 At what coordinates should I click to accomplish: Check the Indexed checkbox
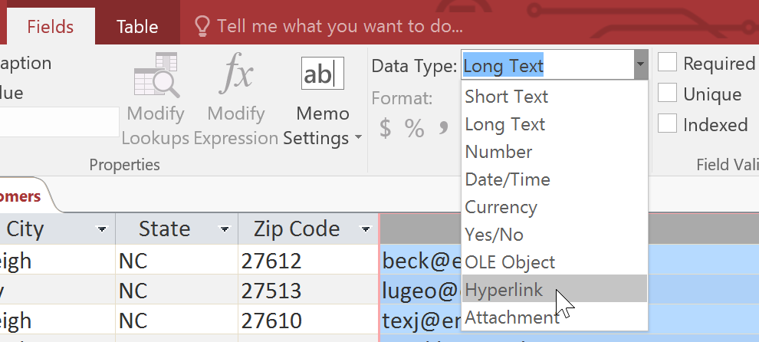point(668,123)
